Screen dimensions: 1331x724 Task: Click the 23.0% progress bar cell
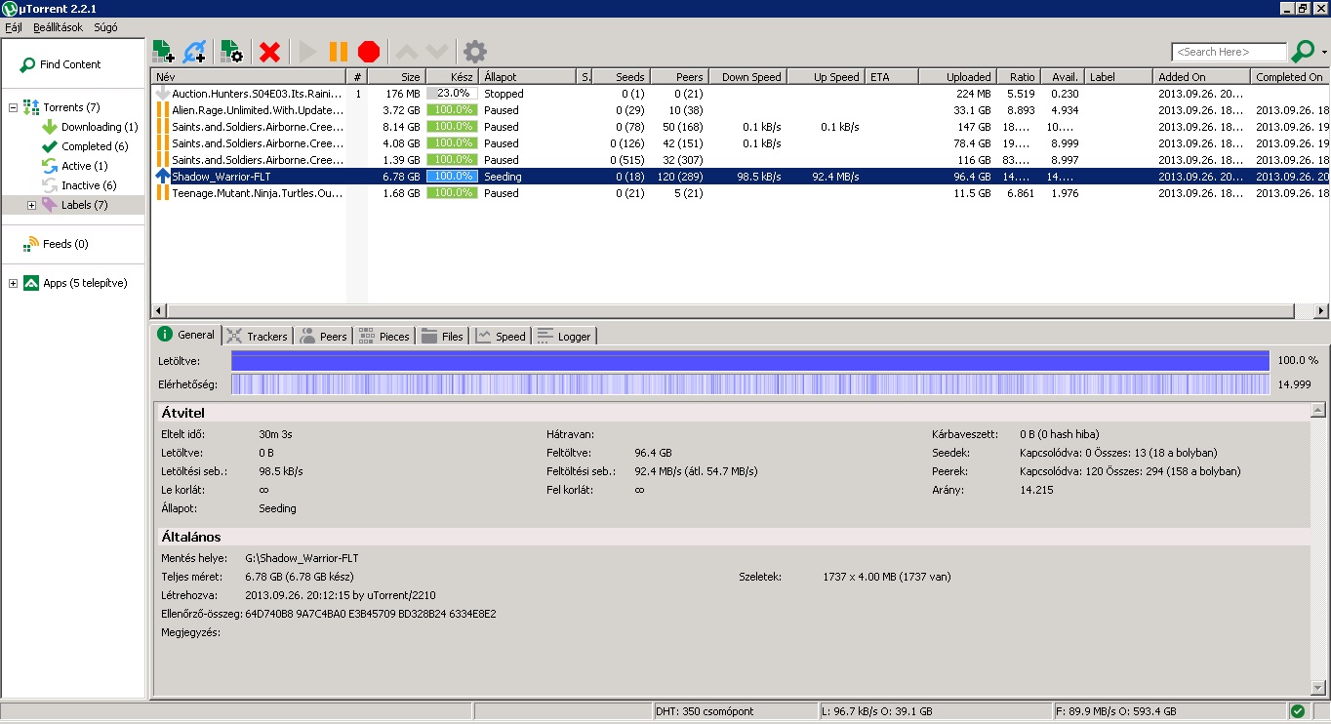[x=453, y=94]
